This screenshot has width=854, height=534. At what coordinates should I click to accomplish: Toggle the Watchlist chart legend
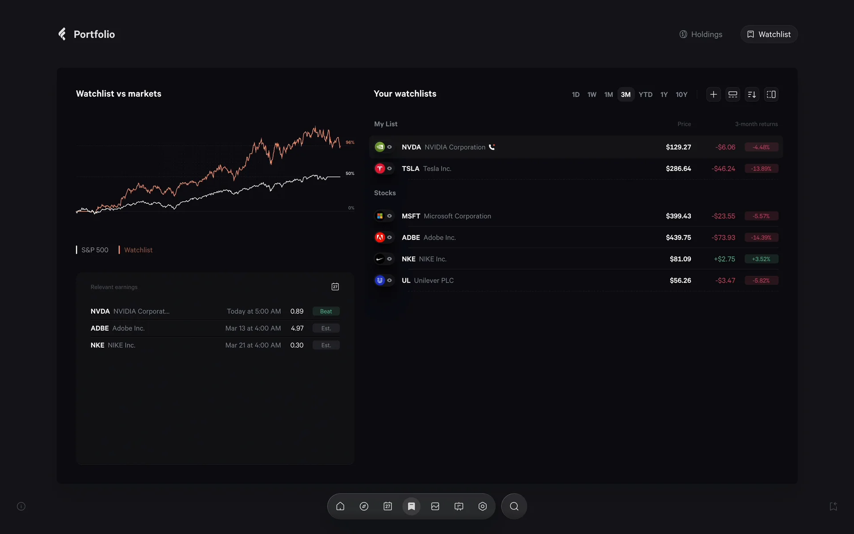pyautogui.click(x=138, y=250)
